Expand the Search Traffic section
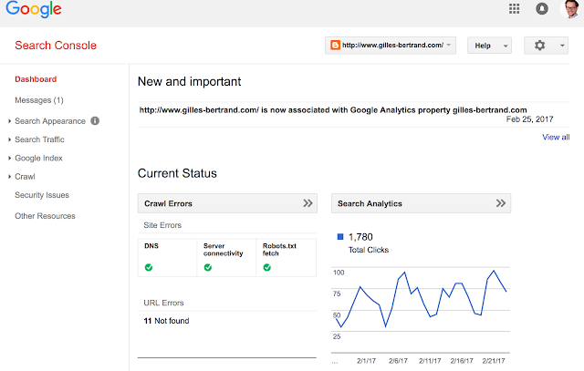584x371 pixels. click(39, 139)
